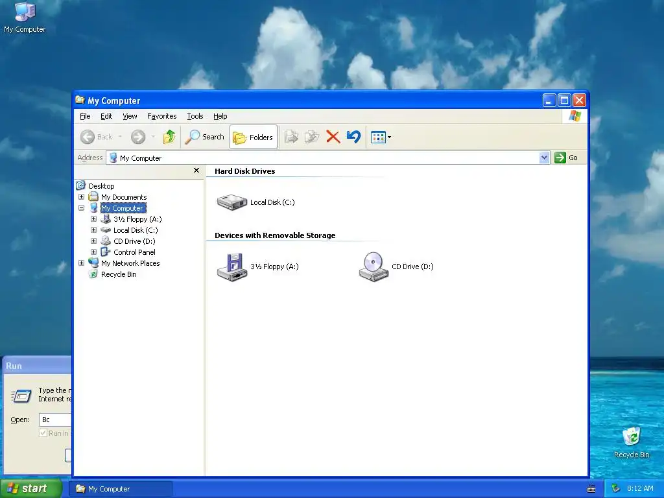The width and height of the screenshot is (664, 498).
Task: Click the blue Undo toolbar icon
Action: click(353, 137)
